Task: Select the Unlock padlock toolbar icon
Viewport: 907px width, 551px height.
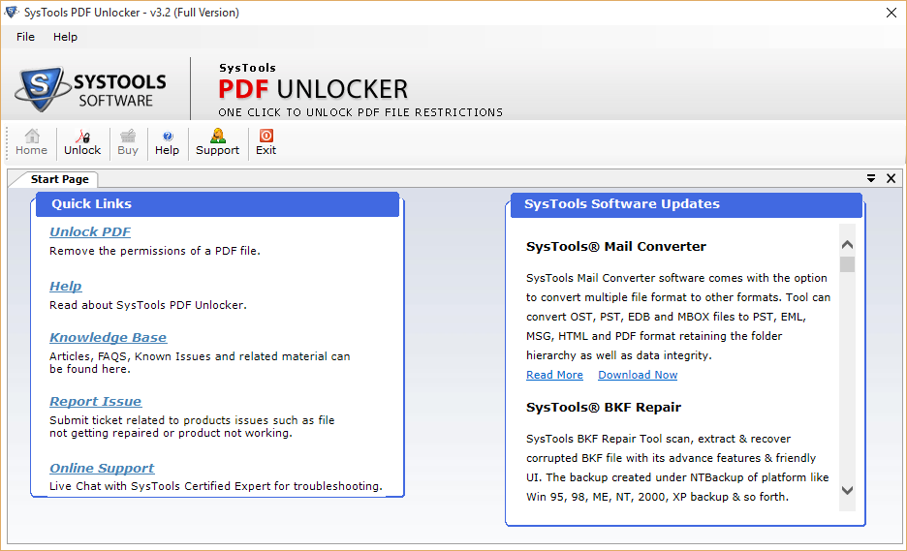Action: [82, 142]
